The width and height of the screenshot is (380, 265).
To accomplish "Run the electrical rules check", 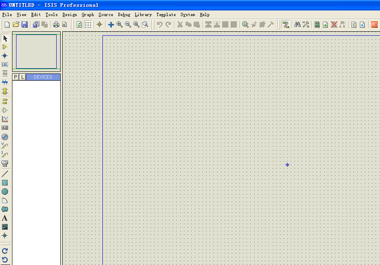I will (x=362, y=24).
